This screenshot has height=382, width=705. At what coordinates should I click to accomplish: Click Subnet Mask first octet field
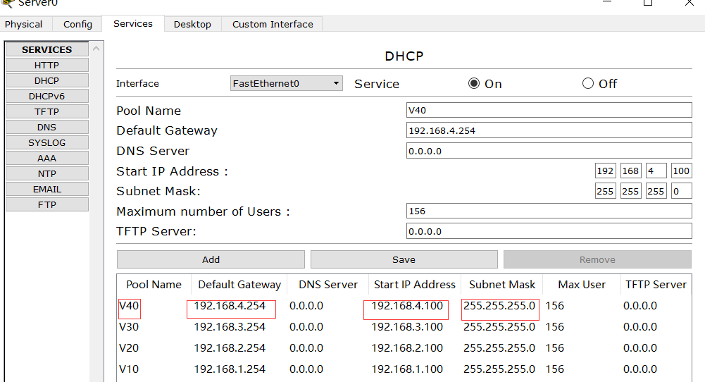point(605,191)
